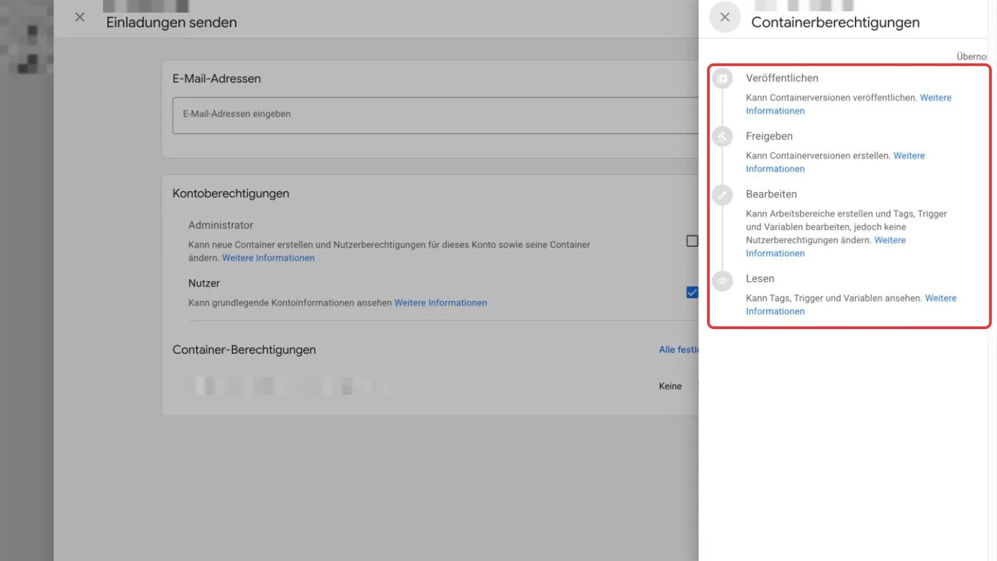This screenshot has width=997, height=561.
Task: Select the Lesen eye icon
Action: point(723,280)
